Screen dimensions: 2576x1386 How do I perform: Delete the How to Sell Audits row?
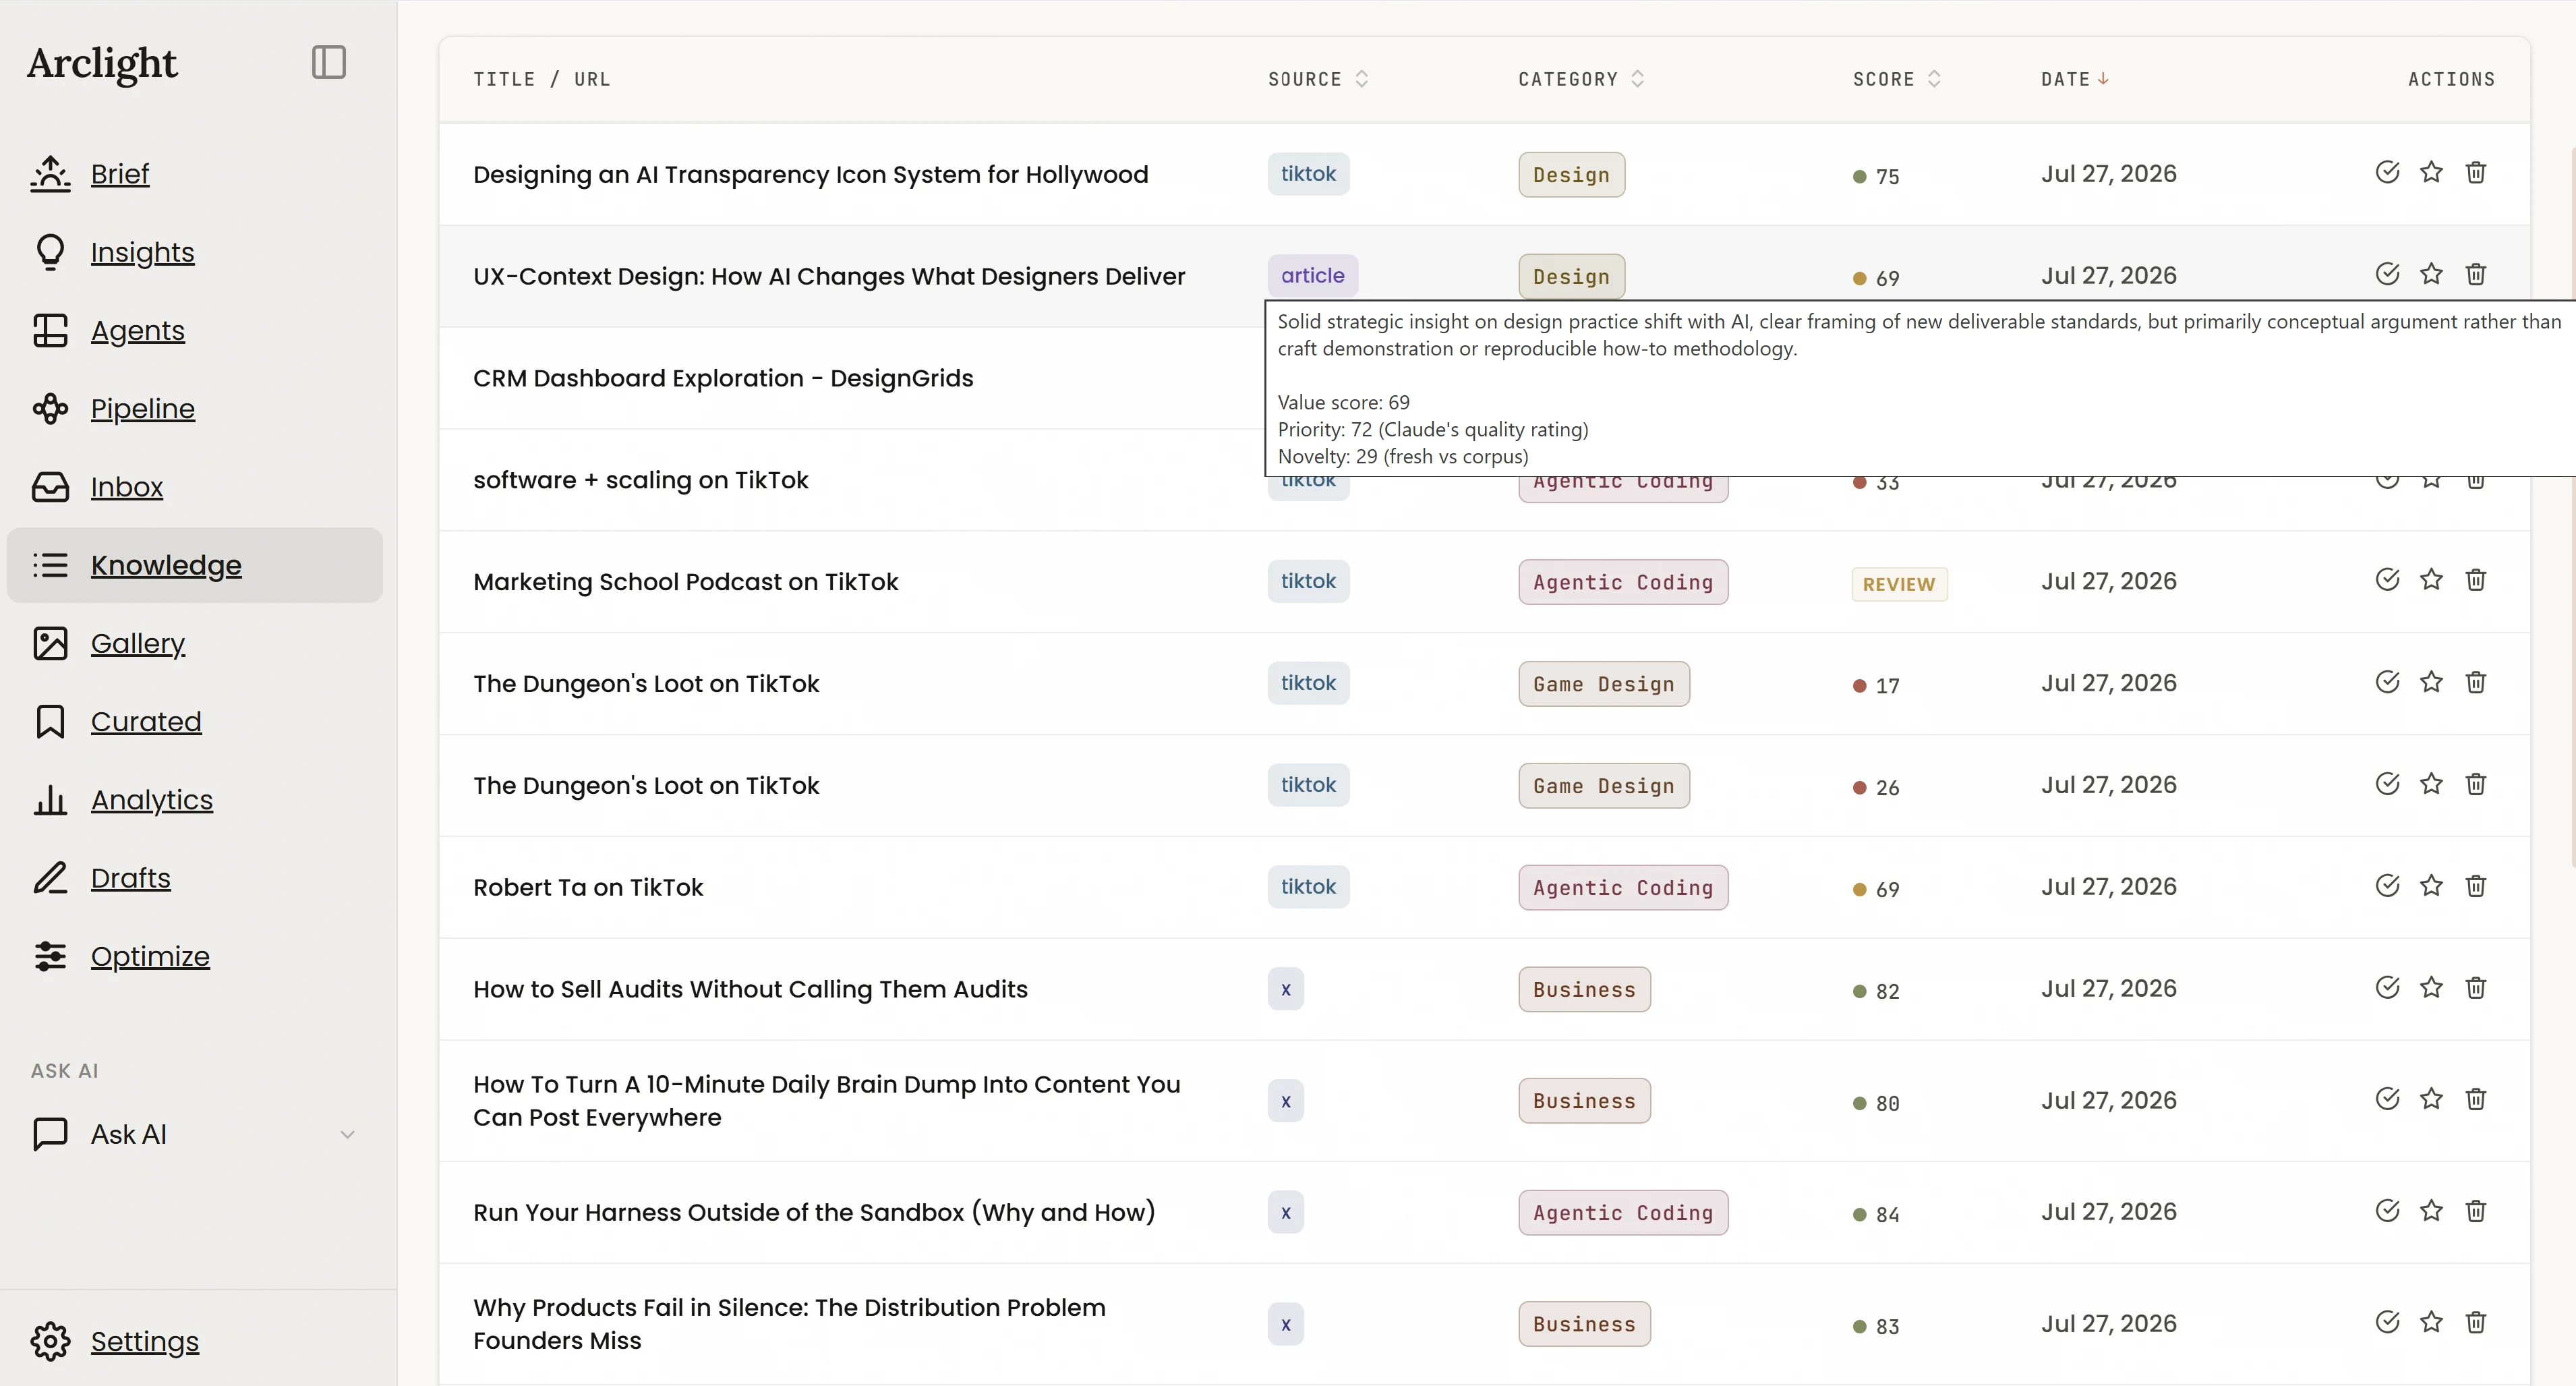2475,988
